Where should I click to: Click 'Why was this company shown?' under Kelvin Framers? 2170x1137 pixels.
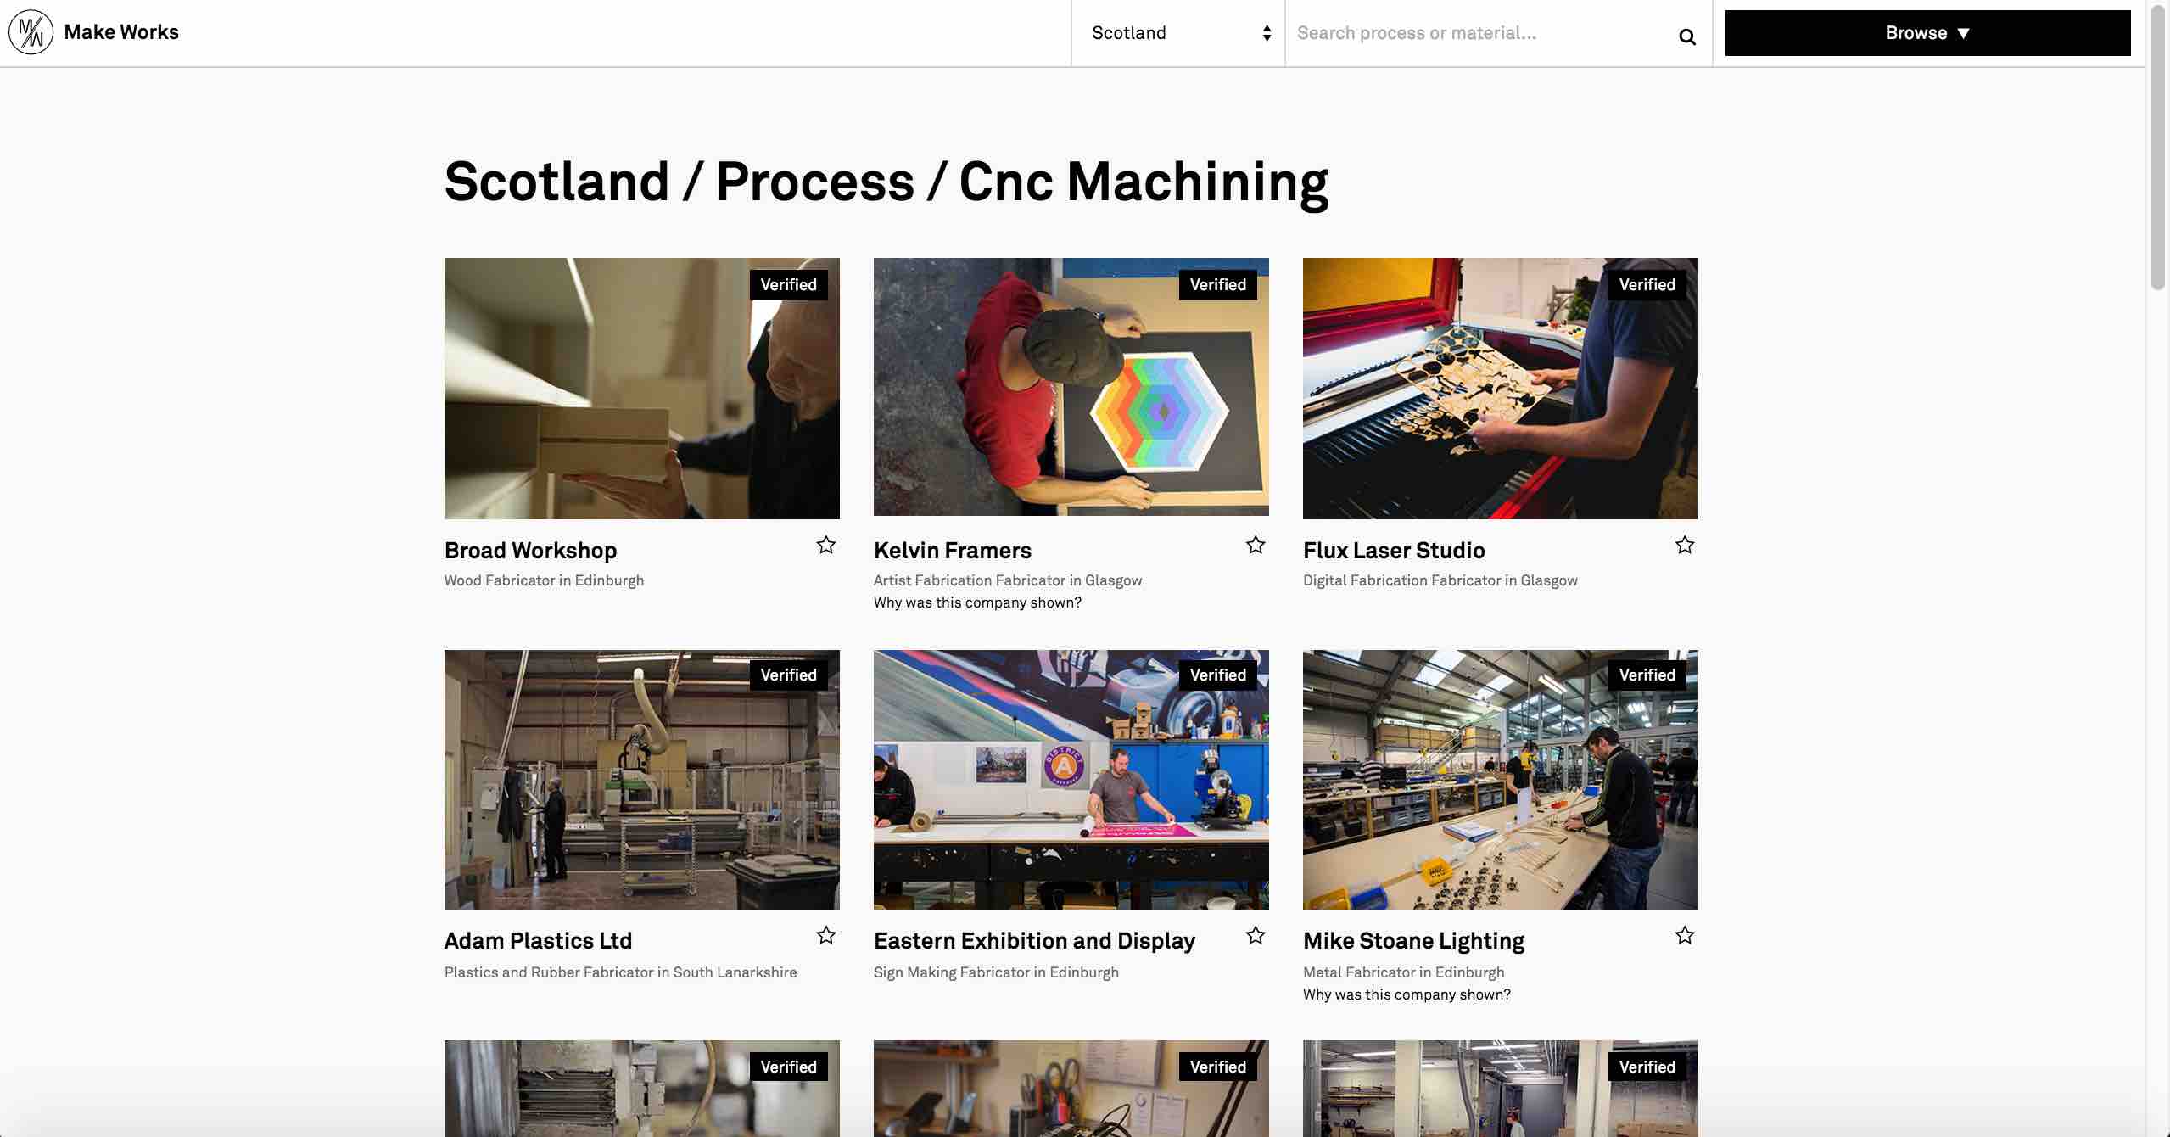[x=977, y=602]
